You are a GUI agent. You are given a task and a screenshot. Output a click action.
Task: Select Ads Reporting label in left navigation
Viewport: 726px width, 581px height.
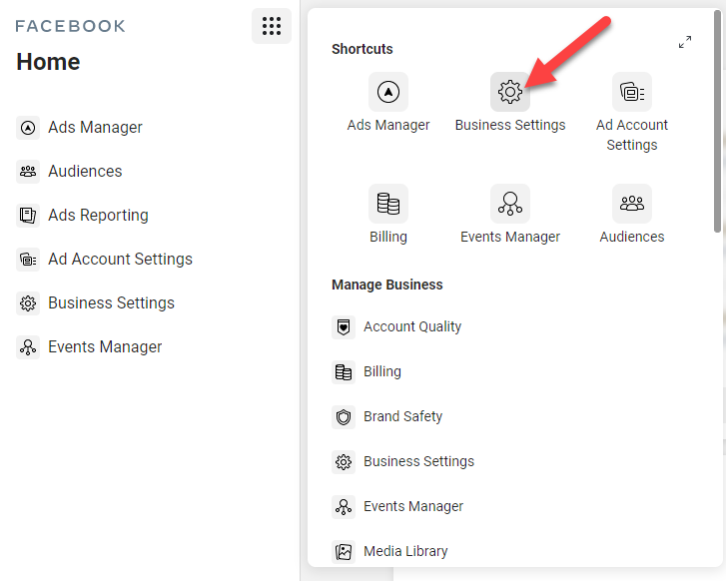tap(98, 216)
